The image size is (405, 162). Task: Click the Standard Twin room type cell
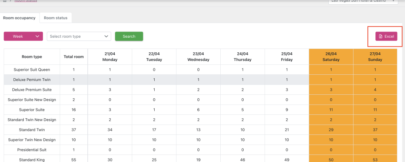coord(32,130)
